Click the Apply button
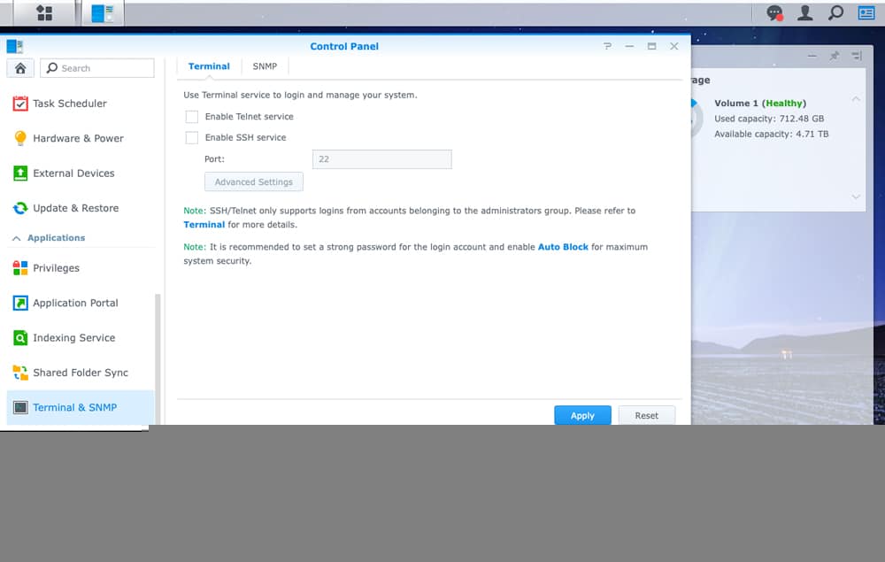Image resolution: width=885 pixels, height=562 pixels. point(582,415)
